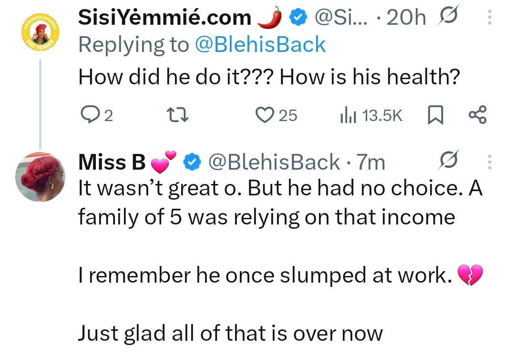The width and height of the screenshot is (515, 356).
Task: Like SisiYemmie's reply using the heart icon
Action: pos(265,114)
